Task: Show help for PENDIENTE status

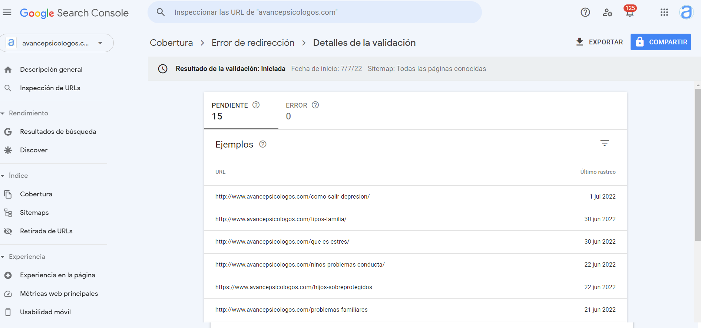Action: tap(256, 105)
